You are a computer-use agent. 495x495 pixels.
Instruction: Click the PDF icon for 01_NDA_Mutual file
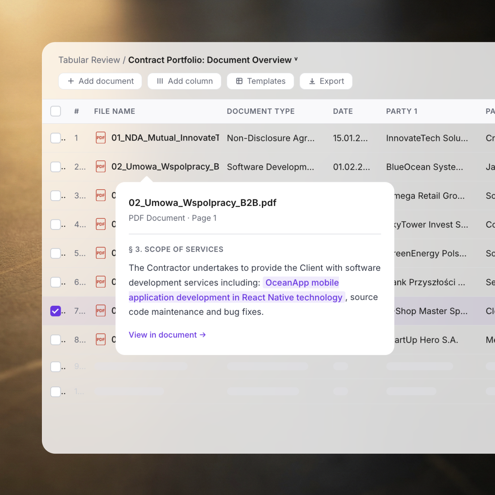click(x=101, y=138)
